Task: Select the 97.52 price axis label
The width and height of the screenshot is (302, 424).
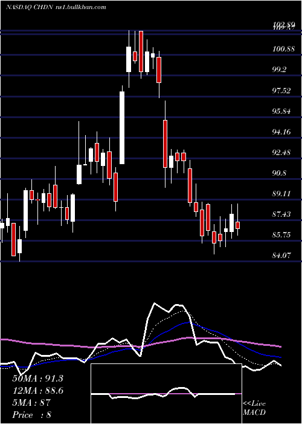Action: pyautogui.click(x=281, y=90)
